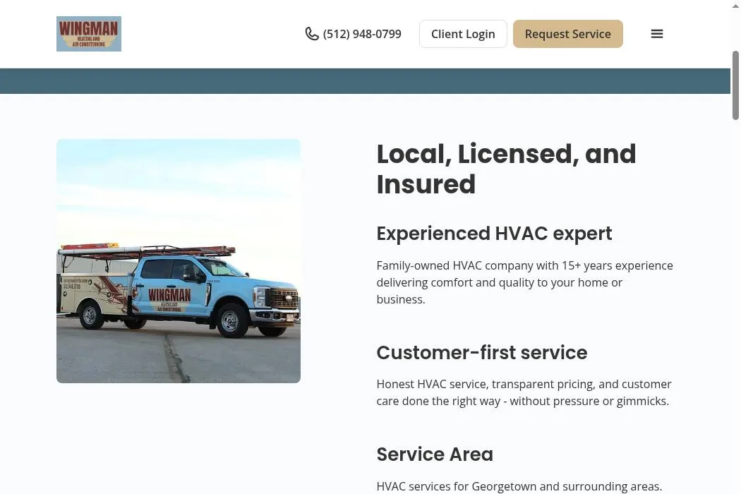Open the hamburger menu icon

tap(657, 34)
